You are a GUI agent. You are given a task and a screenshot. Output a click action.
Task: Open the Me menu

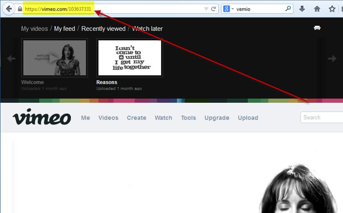point(86,118)
